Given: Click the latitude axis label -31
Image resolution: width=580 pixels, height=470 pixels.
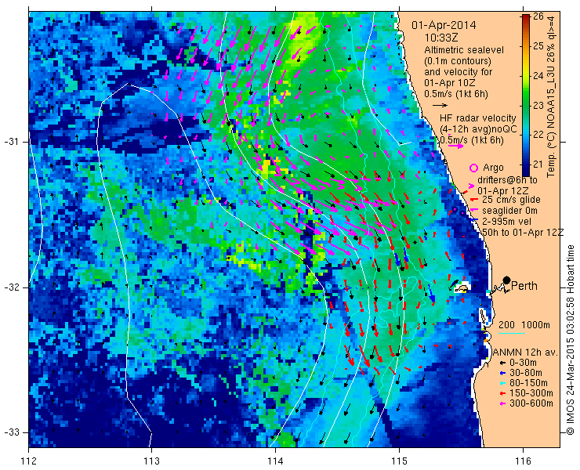Looking at the screenshot, I should 12,142.
